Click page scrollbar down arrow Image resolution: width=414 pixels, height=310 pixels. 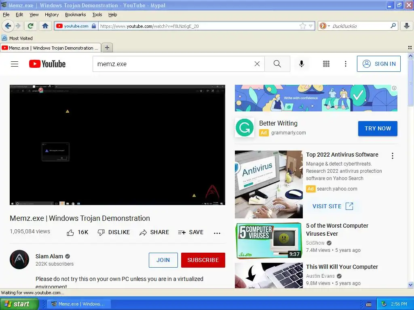pyautogui.click(x=410, y=285)
